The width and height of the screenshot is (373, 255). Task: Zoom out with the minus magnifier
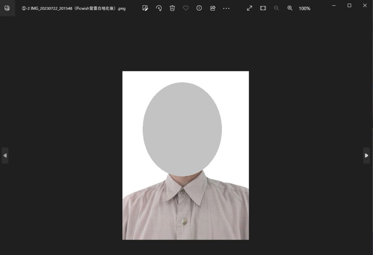click(x=276, y=8)
